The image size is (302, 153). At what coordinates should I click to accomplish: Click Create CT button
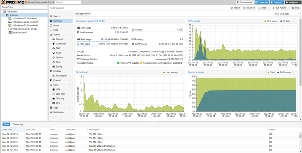(x=277, y=3)
